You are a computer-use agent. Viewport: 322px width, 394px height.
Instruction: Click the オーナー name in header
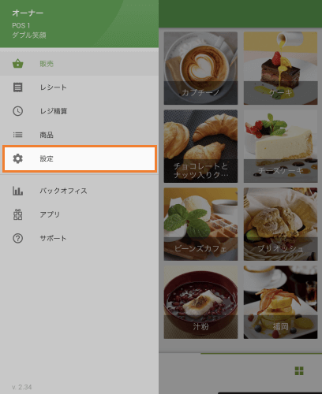[28, 13]
